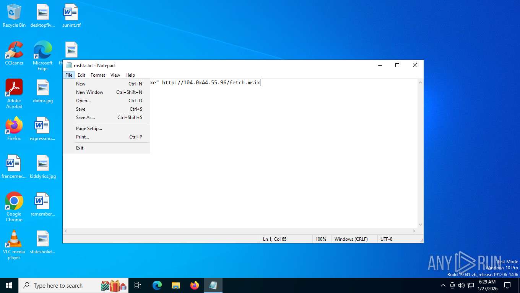Click the vertical scrollbar down arrow
The width and height of the screenshot is (520, 293).
click(x=420, y=225)
